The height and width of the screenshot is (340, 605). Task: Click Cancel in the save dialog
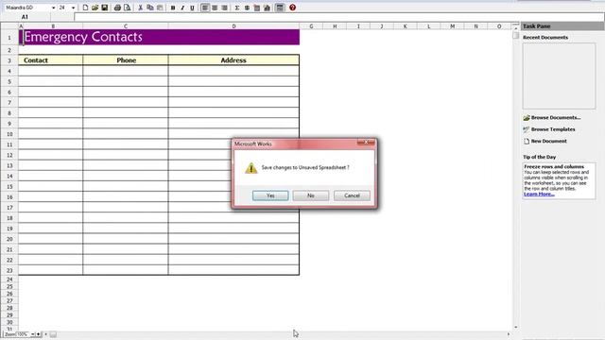pyautogui.click(x=352, y=195)
